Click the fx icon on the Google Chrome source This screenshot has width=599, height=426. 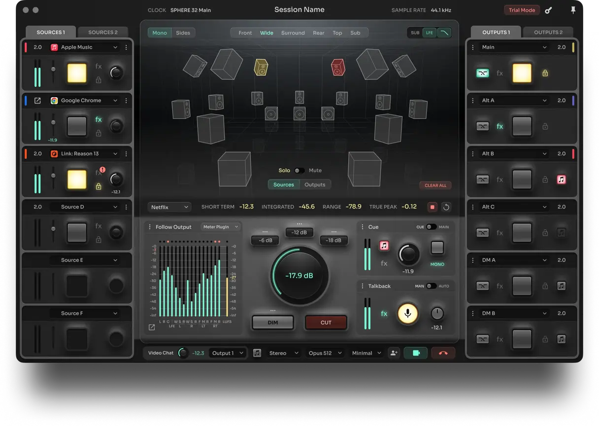point(98,119)
